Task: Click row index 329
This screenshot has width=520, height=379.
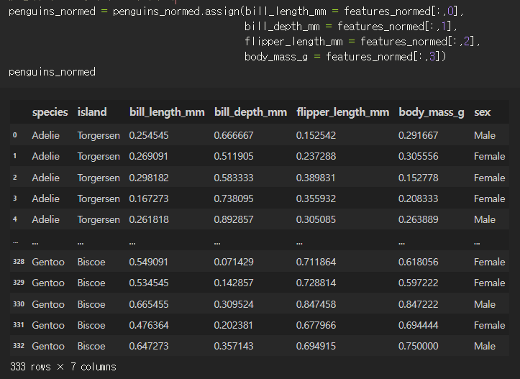Action: (x=19, y=283)
